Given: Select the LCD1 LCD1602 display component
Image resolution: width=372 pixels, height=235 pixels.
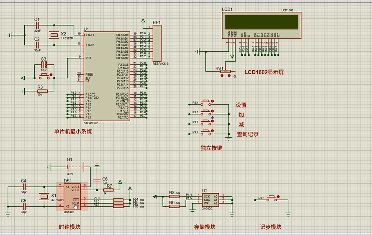Looking at the screenshot, I should (x=262, y=25).
